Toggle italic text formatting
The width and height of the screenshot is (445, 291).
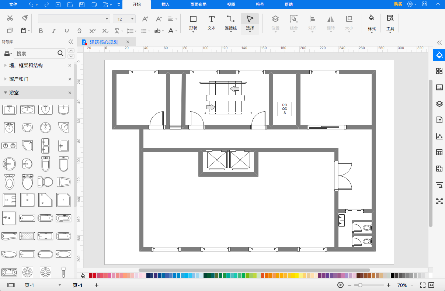click(x=54, y=31)
